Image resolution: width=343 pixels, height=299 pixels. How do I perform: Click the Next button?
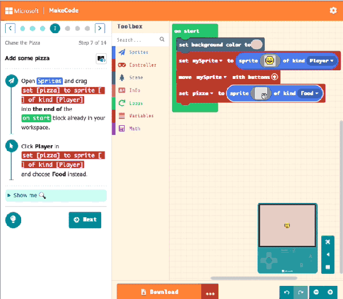click(85, 220)
